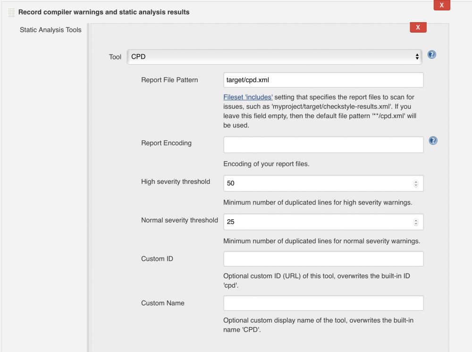Click the drag handle of the build step
This screenshot has width=472, height=352.
point(10,12)
